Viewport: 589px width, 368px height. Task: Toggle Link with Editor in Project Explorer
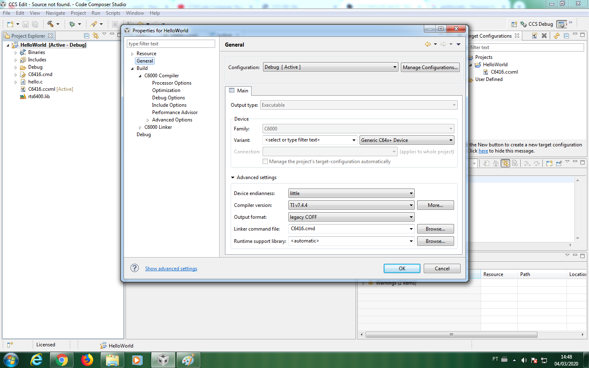click(x=96, y=36)
